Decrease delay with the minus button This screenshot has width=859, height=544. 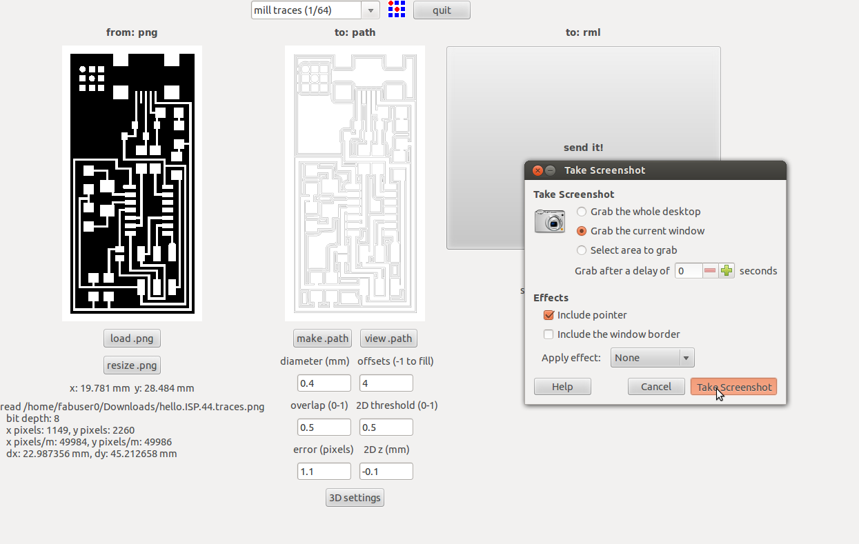pyautogui.click(x=710, y=271)
